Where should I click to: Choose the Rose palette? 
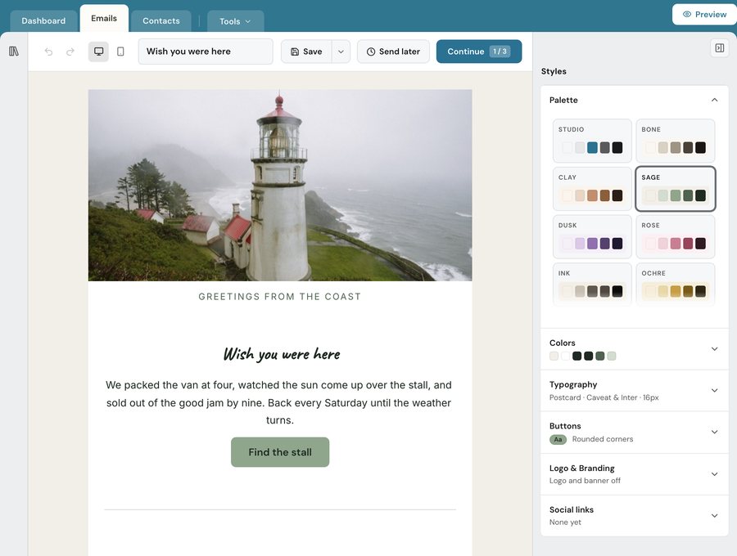676,236
